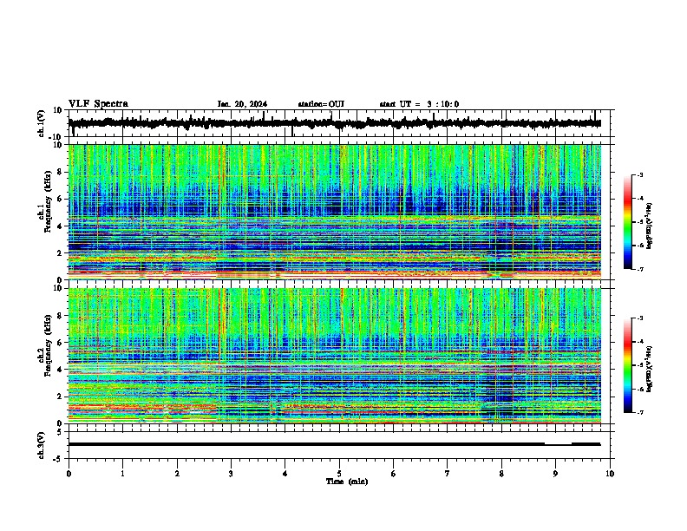Click the "8" kHz tick on ch.1 spectrogram
The height and width of the screenshot is (531, 687).
[x=61, y=172]
